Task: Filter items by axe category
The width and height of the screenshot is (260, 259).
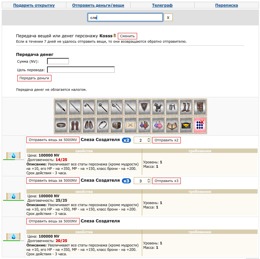Action: point(89,107)
